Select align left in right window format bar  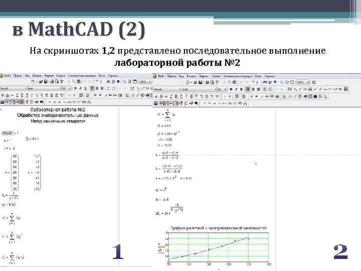point(248,89)
